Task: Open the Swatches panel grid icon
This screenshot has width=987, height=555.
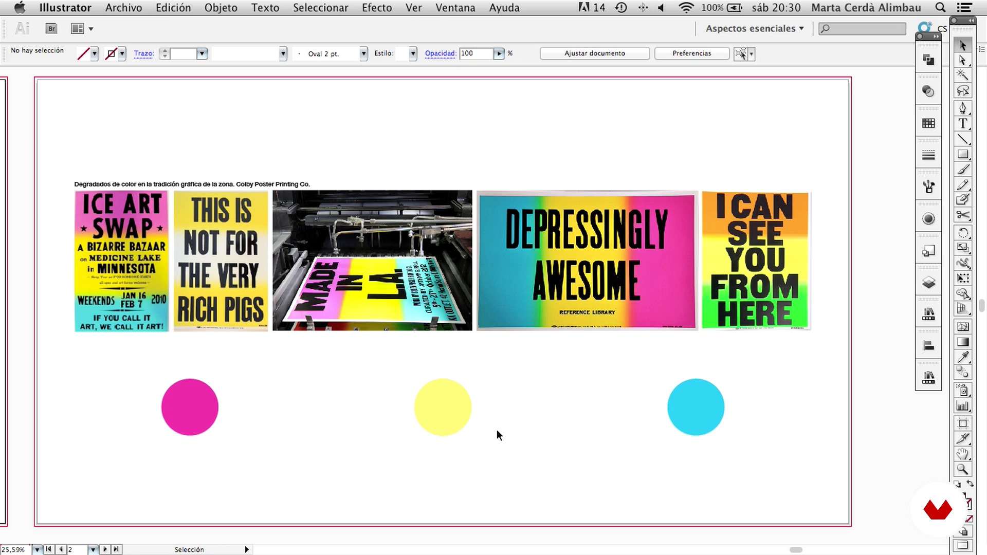Action: click(928, 123)
